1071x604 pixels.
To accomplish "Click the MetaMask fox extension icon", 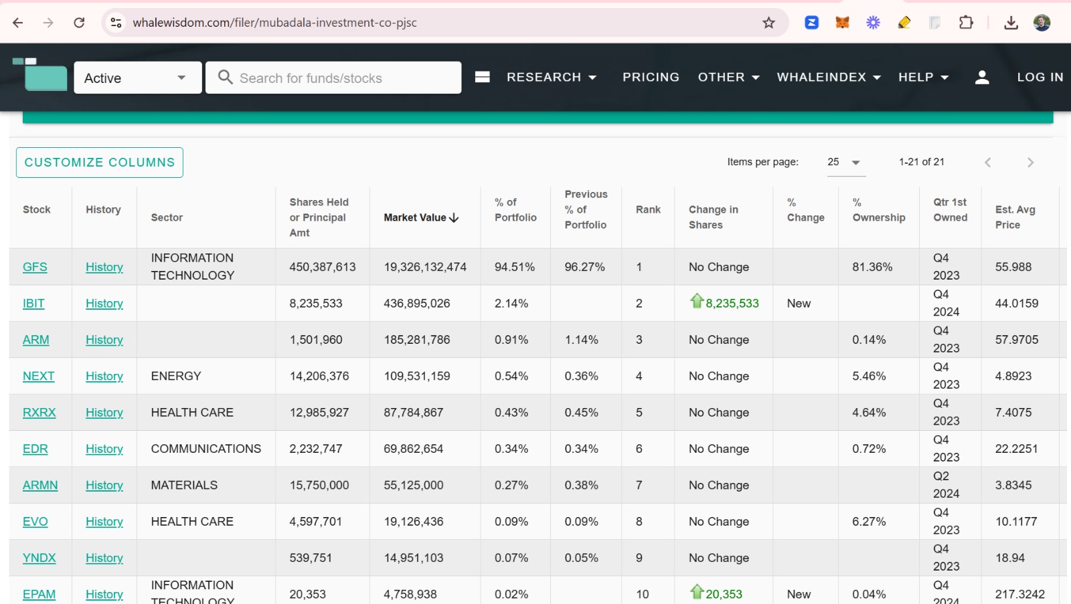I will click(842, 23).
